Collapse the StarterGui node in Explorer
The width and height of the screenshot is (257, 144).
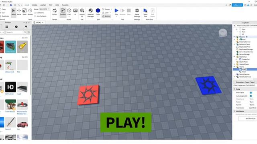(x=234, y=57)
